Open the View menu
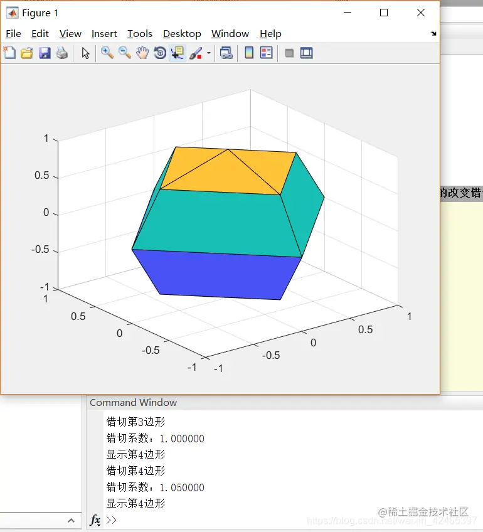483x532 pixels. tap(70, 34)
